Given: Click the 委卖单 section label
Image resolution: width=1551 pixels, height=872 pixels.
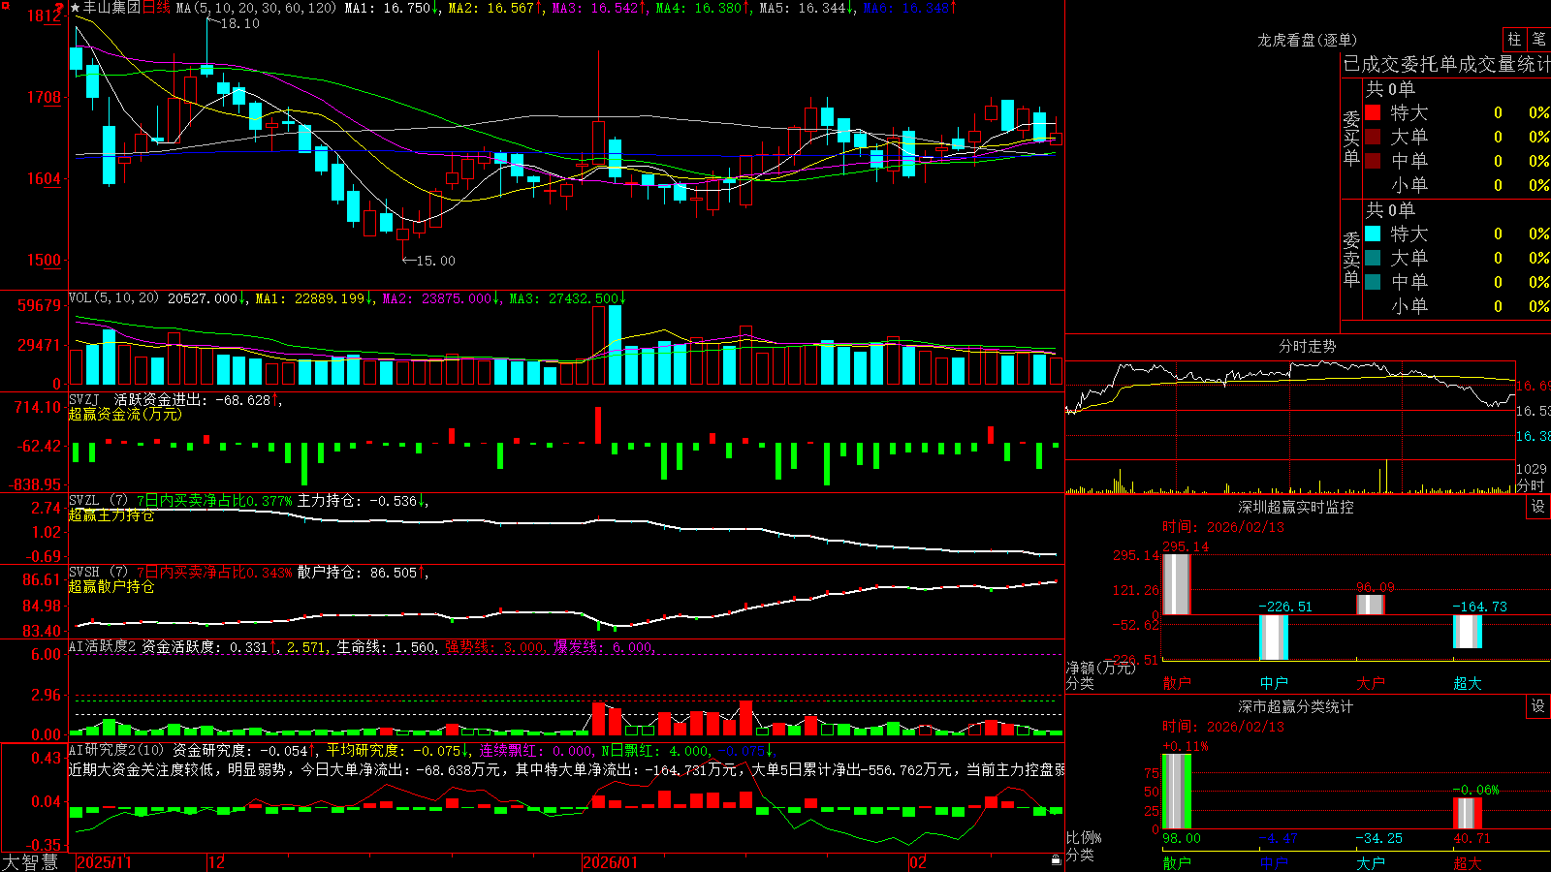Looking at the screenshot, I should pyautogui.click(x=1351, y=259).
